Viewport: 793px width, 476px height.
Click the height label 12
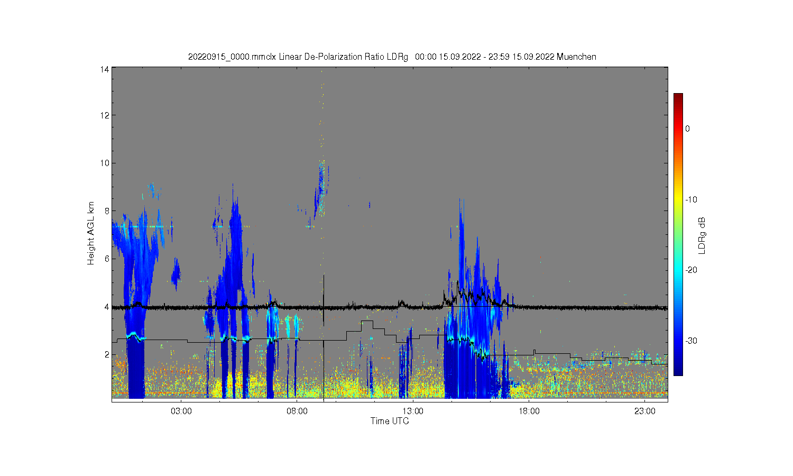(x=105, y=115)
